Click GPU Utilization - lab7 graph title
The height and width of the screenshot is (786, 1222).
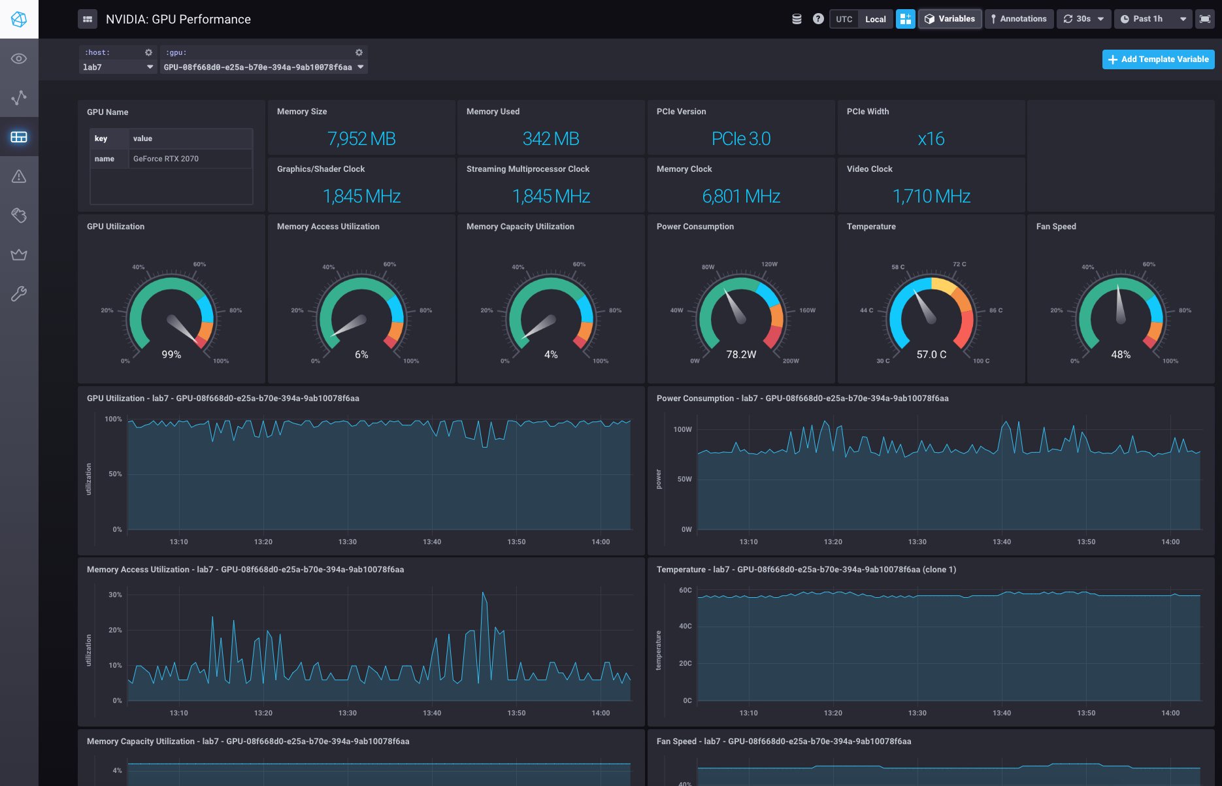click(223, 399)
